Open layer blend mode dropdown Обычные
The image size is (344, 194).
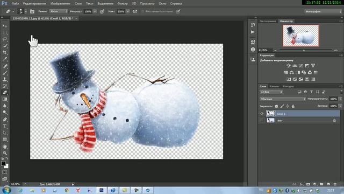click(283, 99)
